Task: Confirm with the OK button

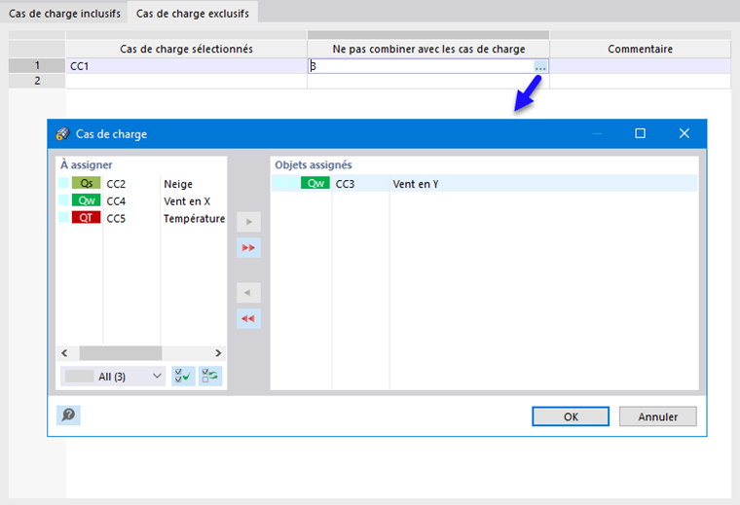Action: [x=571, y=416]
